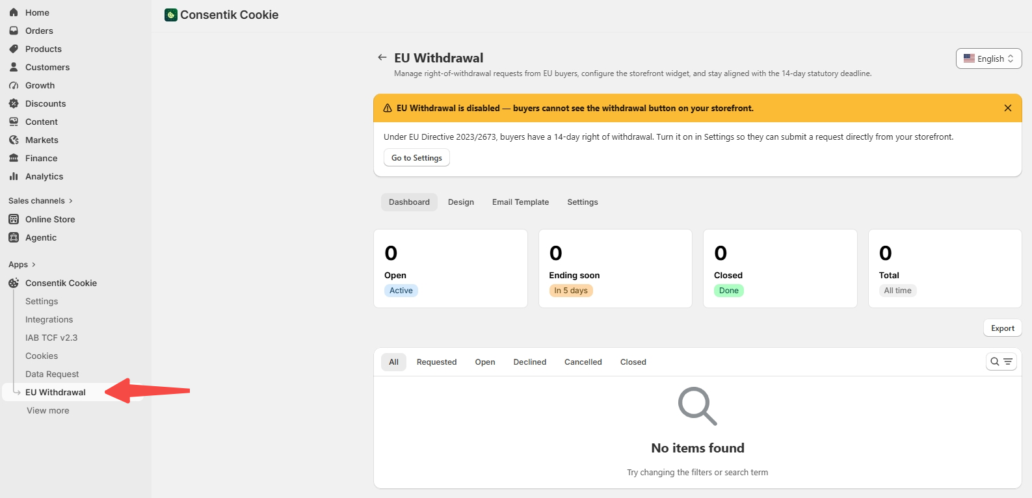
Task: Click the Home icon in sidebar
Action: tap(14, 12)
